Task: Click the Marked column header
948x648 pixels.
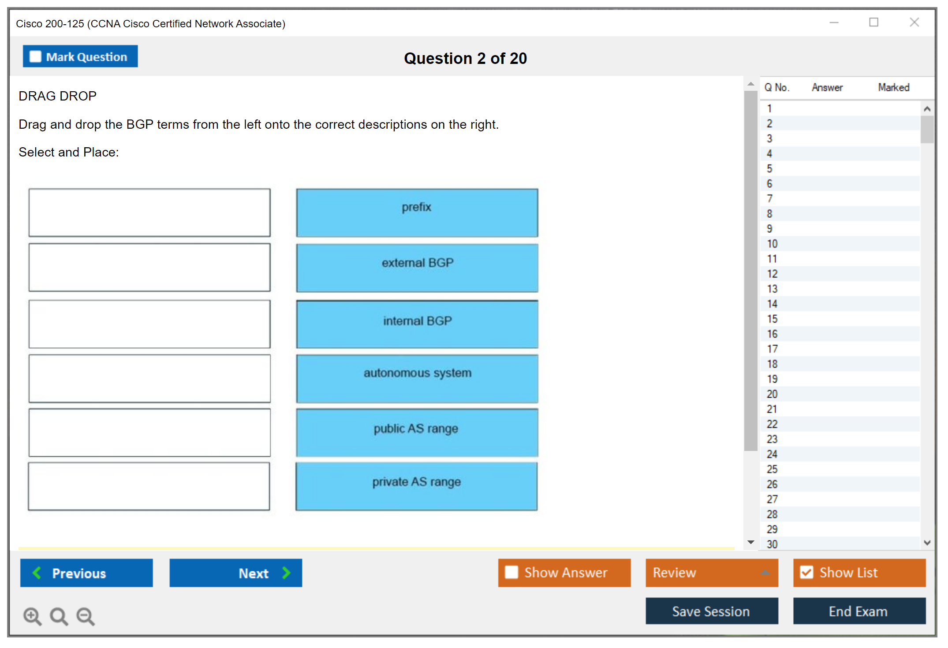Action: [x=893, y=87]
